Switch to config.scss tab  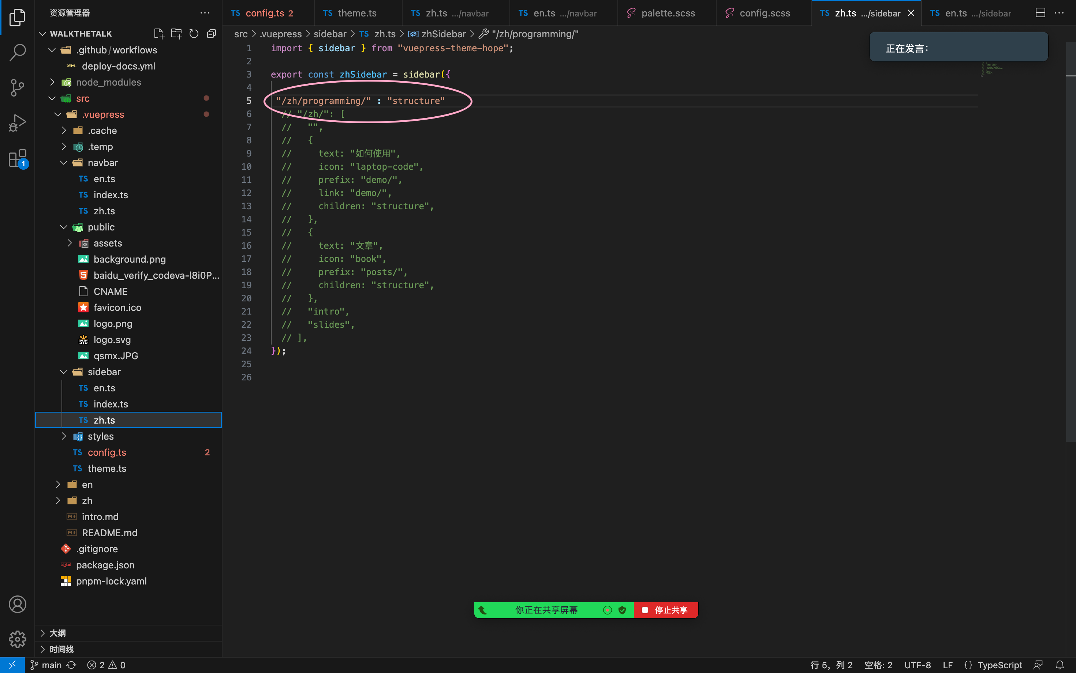(763, 13)
